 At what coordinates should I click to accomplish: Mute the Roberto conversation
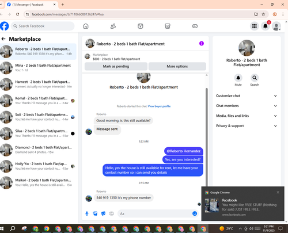(238, 78)
